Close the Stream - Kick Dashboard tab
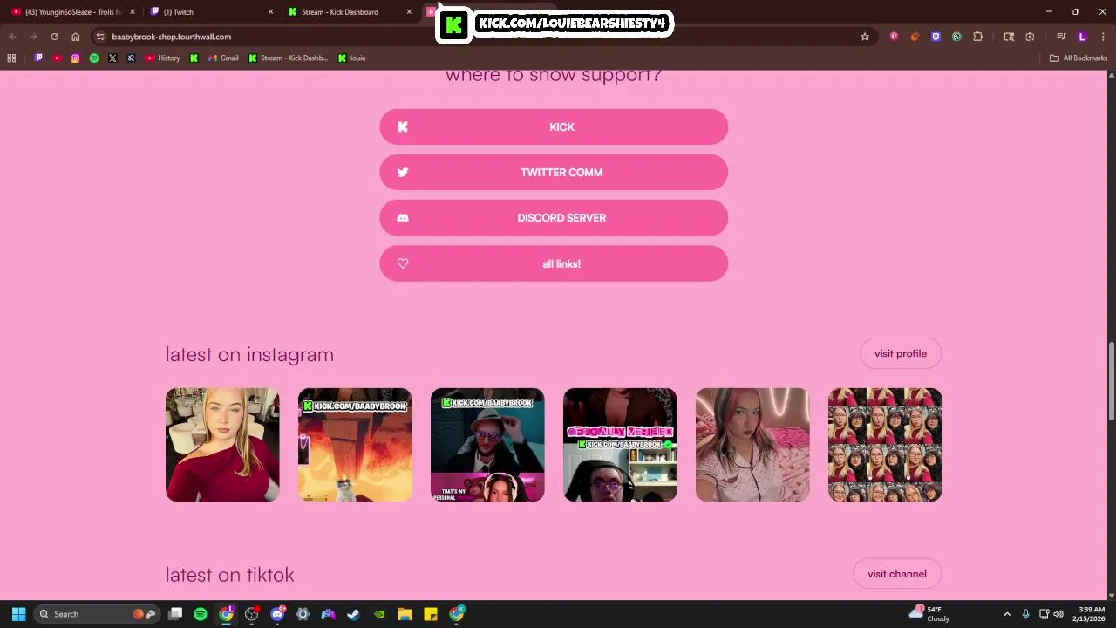The width and height of the screenshot is (1116, 628). click(x=409, y=12)
